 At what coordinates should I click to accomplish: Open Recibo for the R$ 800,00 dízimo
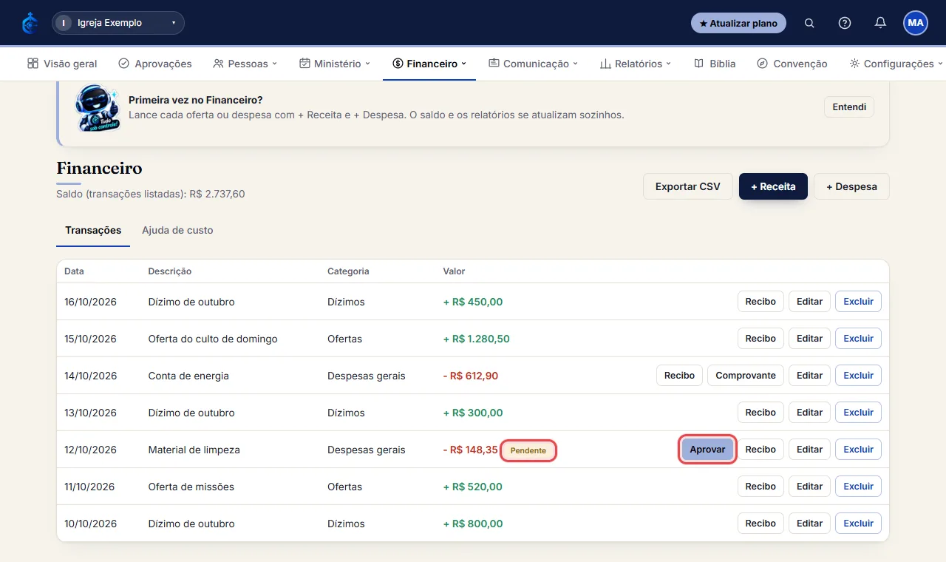[x=760, y=524]
